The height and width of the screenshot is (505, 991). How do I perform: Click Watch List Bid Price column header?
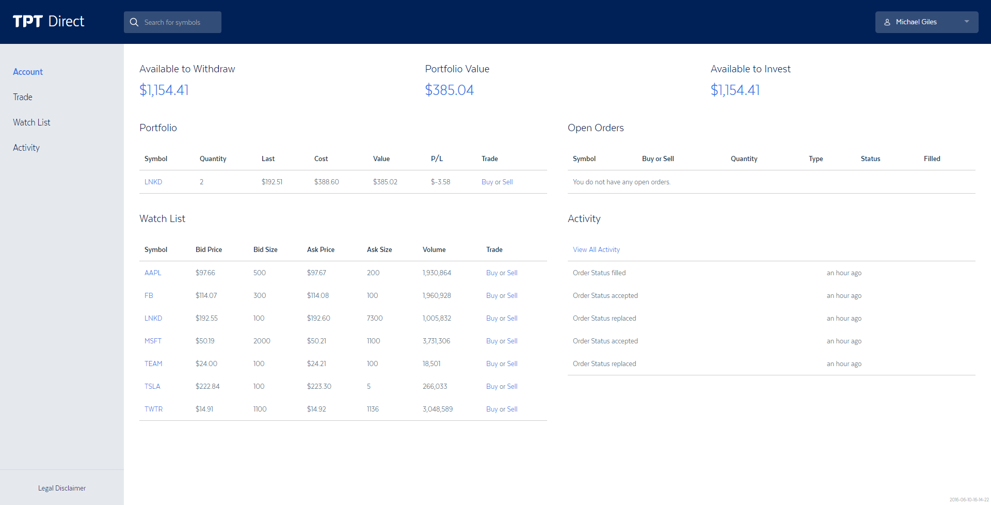pos(209,249)
